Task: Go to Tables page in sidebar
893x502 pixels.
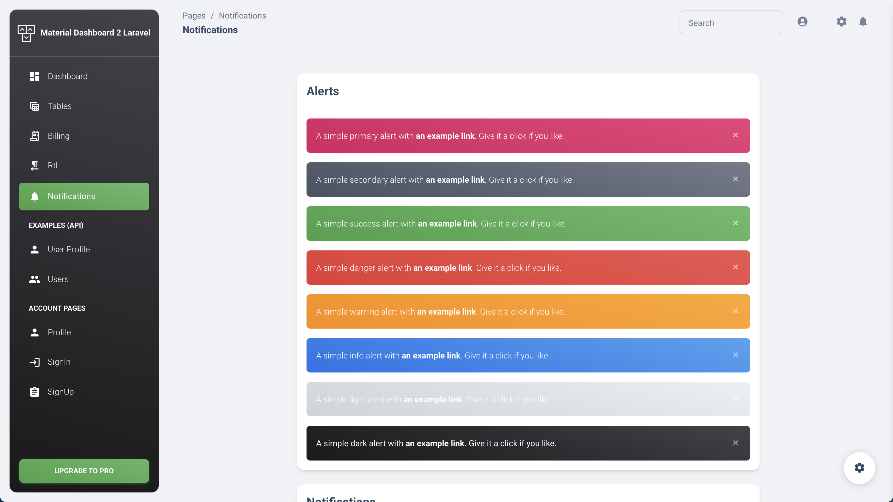Action: pyautogui.click(x=60, y=106)
